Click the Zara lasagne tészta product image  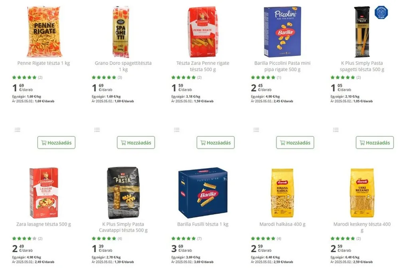pos(44,193)
